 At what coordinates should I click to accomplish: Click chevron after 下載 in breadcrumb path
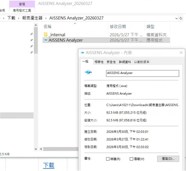point(19,18)
